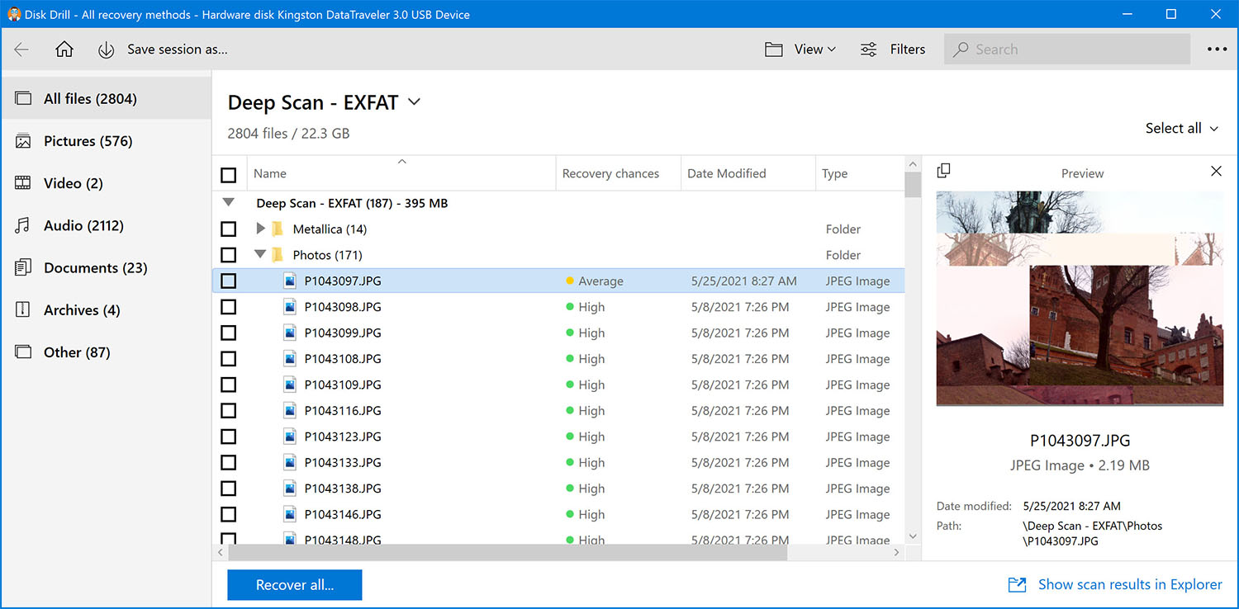Click the Home icon in toolbar
The image size is (1239, 609).
64,50
